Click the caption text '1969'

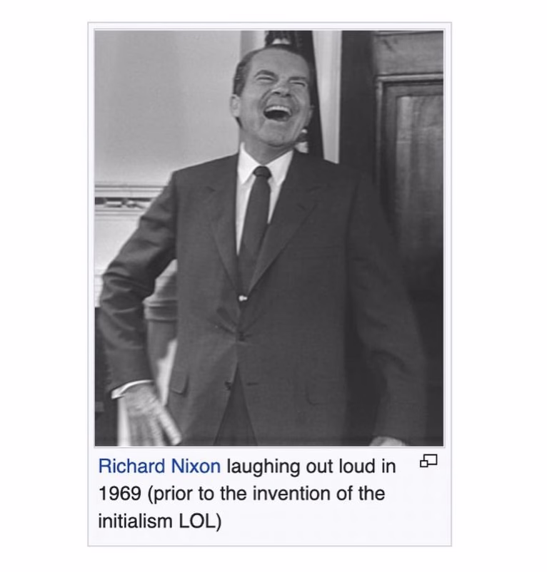[120, 494]
